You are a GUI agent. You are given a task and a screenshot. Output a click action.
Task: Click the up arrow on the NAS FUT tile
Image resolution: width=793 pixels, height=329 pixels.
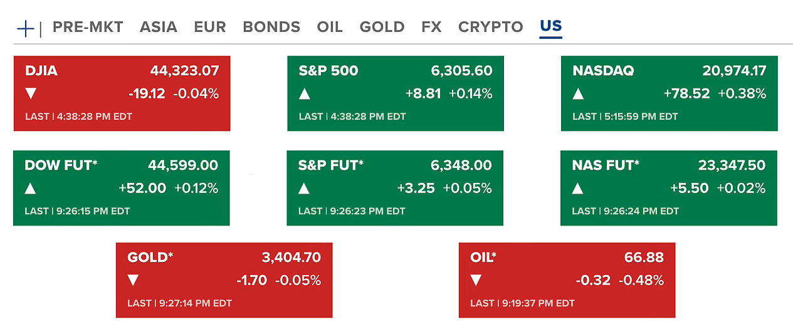point(577,188)
